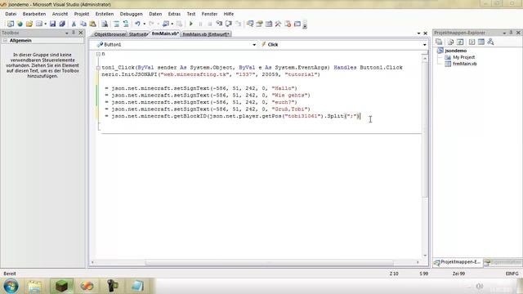
Task: Open the Erstellen menu
Action: (x=105, y=14)
